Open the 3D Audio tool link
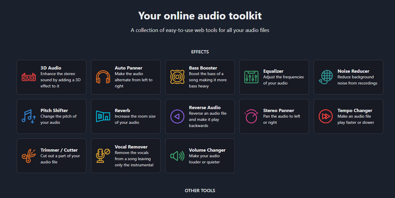The width and height of the screenshot is (395, 198). (51, 68)
